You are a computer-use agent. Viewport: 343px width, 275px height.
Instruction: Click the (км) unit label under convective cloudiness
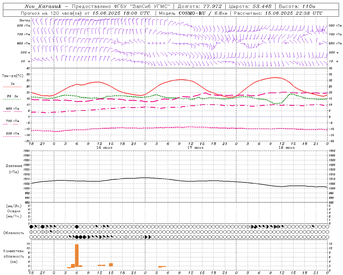tap(14, 262)
